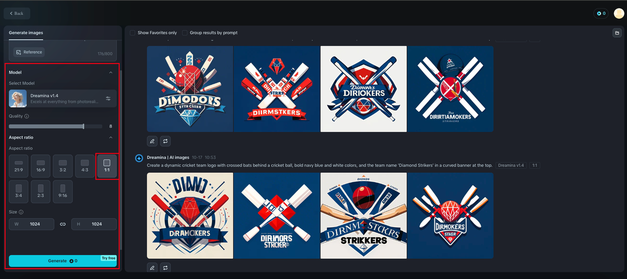Click the 10-17 10:53 timestamp

click(x=204, y=158)
